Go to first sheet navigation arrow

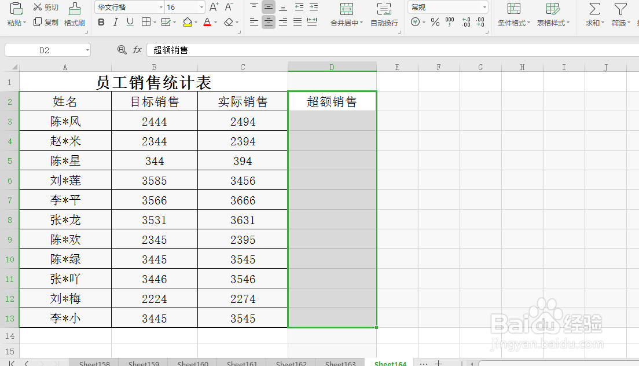[x=12, y=363]
